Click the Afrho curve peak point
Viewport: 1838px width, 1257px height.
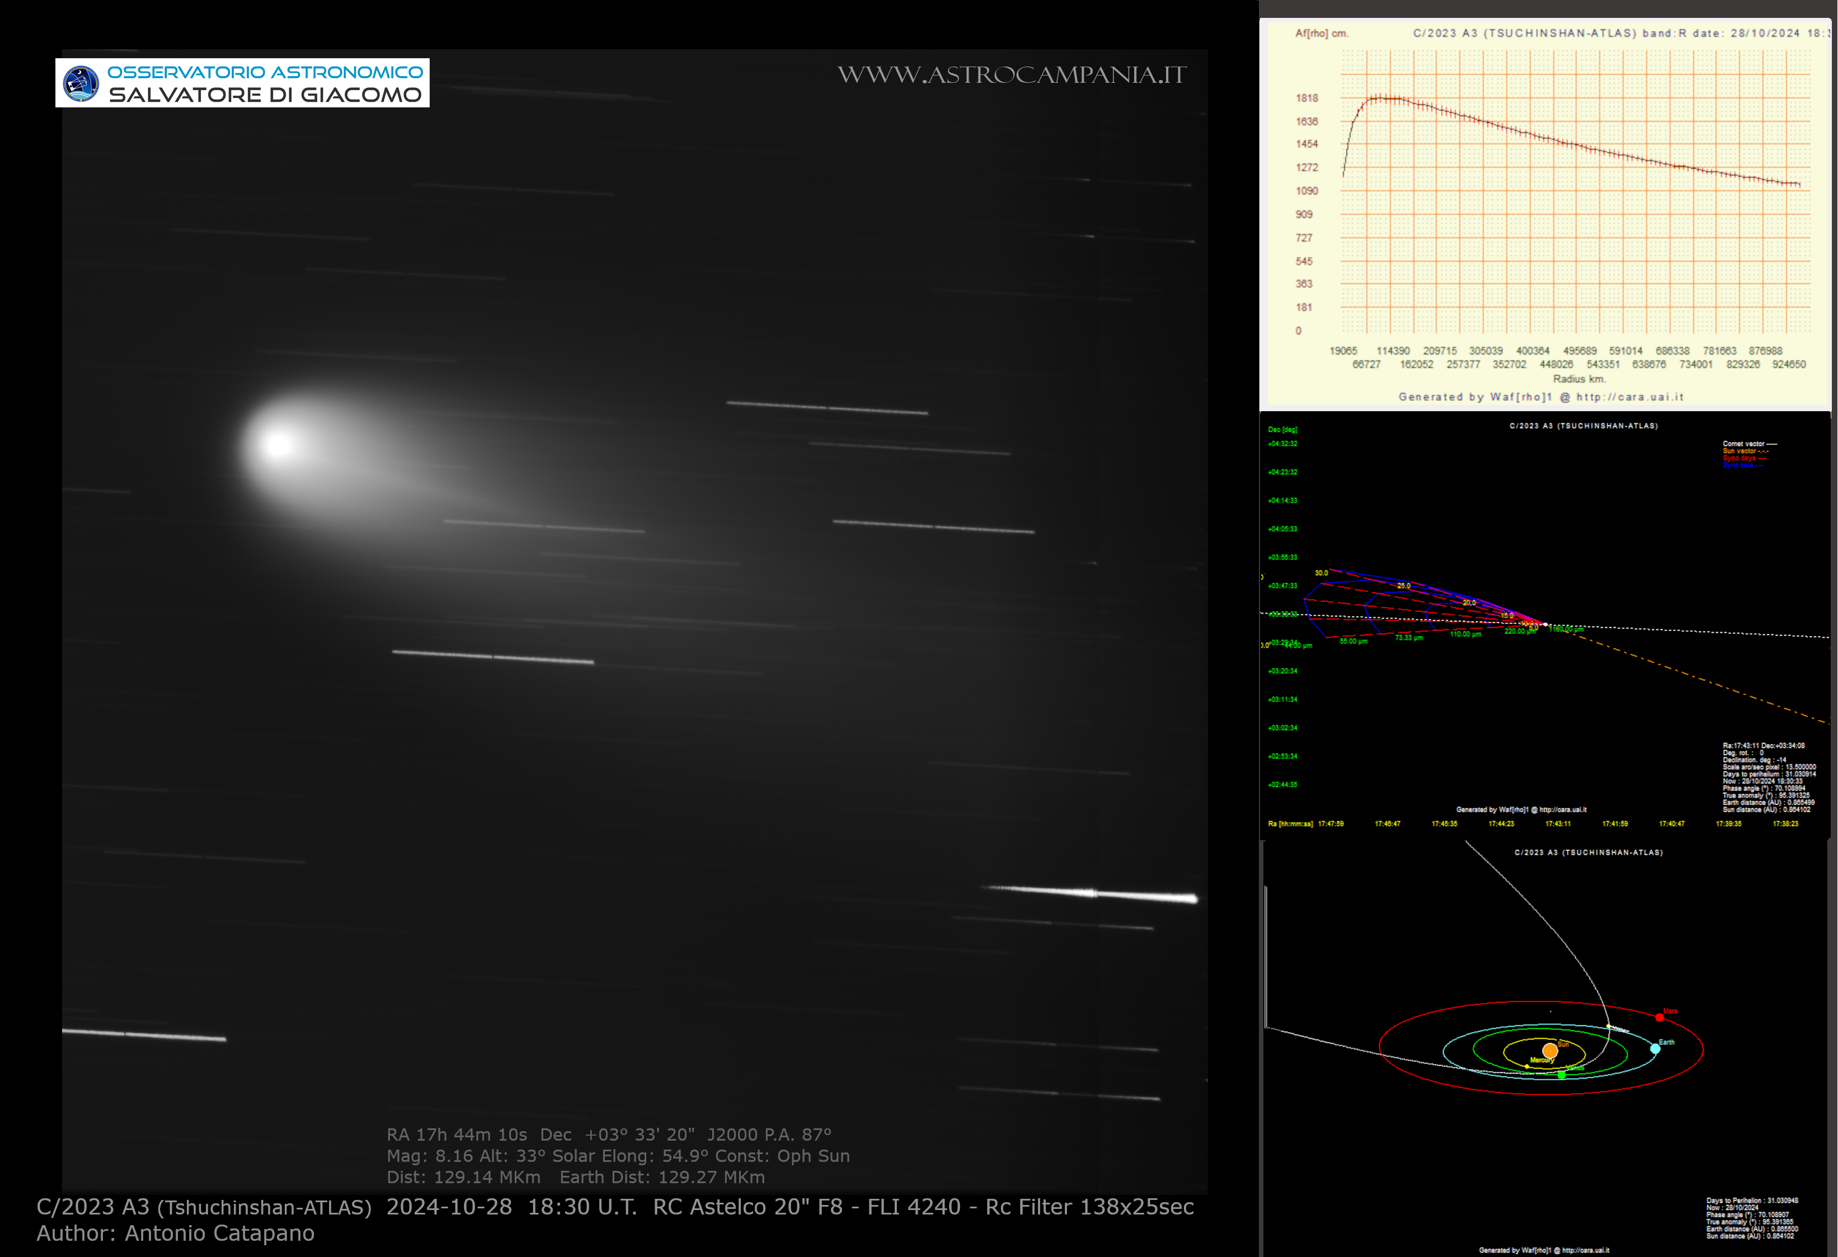(1381, 99)
